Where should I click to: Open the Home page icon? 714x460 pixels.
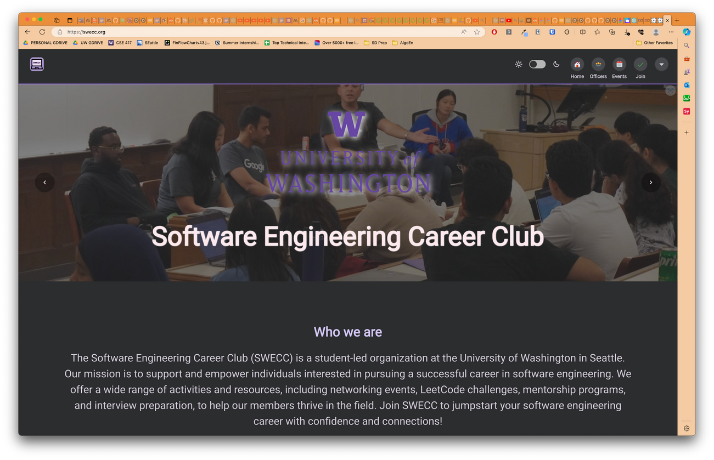pos(577,64)
